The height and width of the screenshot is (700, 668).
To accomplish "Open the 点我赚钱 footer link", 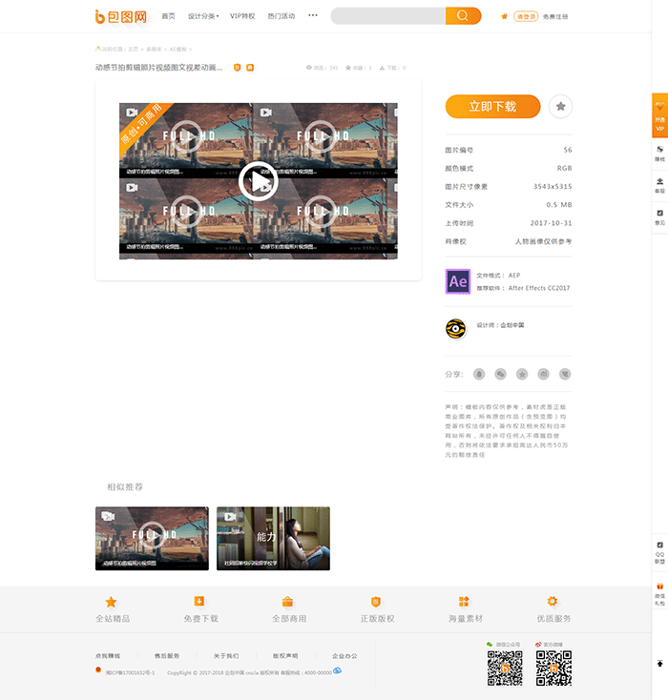I will (108, 656).
